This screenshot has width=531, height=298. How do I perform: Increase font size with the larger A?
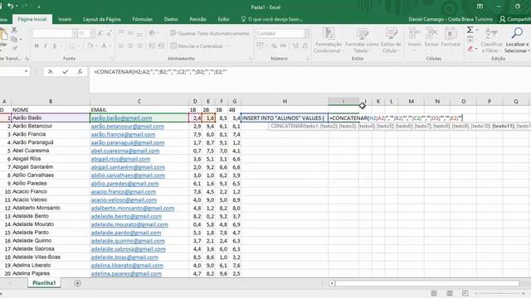pyautogui.click(x=100, y=33)
